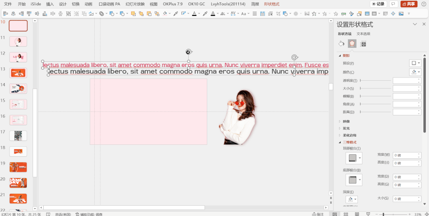Click the 共享 share button
Image resolution: width=429 pixels, height=216 pixels.
409,4
